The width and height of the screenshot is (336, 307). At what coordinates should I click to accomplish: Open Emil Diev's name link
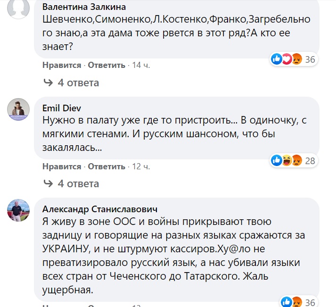[x=58, y=108]
